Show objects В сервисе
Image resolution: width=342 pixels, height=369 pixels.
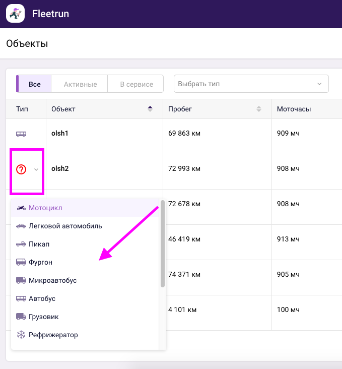(x=136, y=84)
